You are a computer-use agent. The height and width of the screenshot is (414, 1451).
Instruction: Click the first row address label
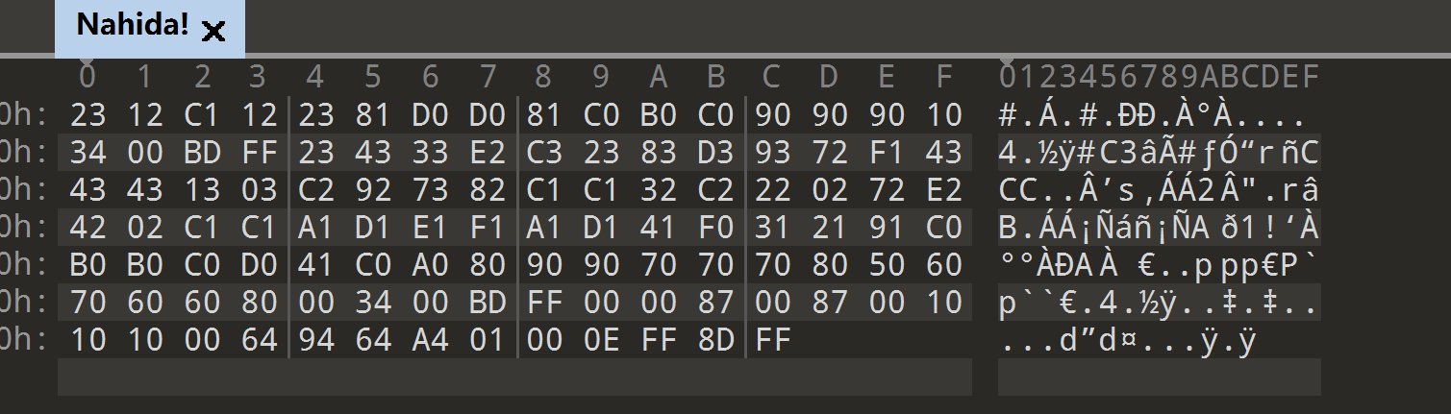coord(24,115)
